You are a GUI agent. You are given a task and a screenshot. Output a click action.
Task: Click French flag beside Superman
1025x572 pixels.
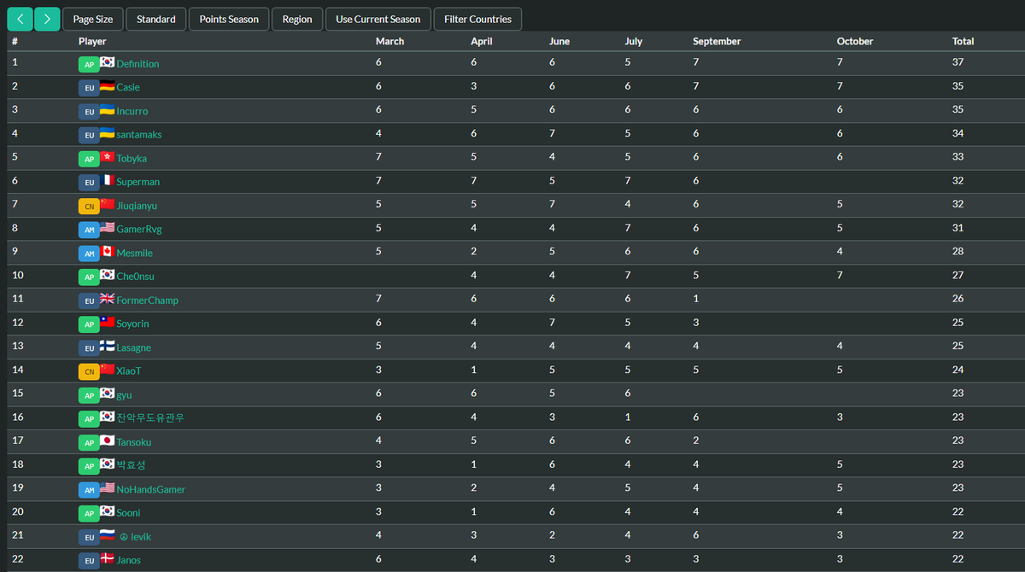(x=107, y=181)
